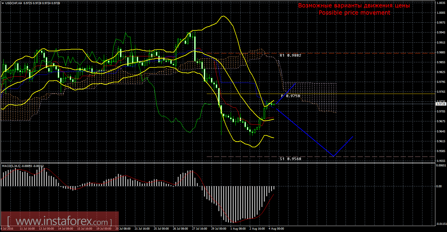Image resolution: width=447 pixels, height=232 pixels.
Task: Click the 19 Jul 00:00 time label
Action: pos(104,229)
